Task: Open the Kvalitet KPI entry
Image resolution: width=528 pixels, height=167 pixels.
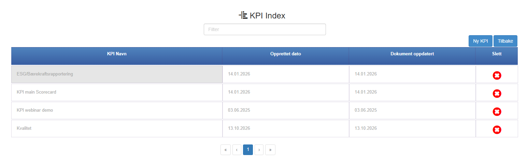Action: 117,128
